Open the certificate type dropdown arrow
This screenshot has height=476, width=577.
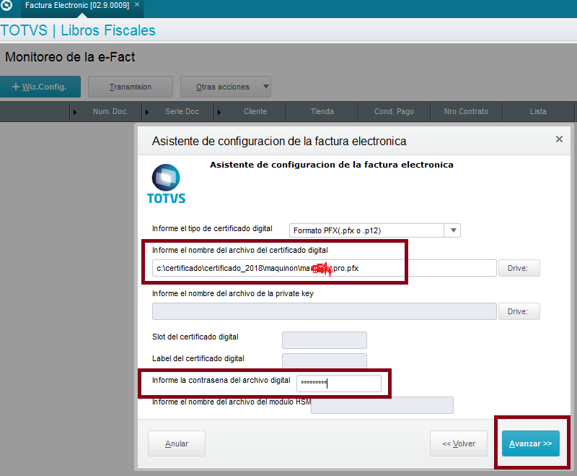(453, 230)
